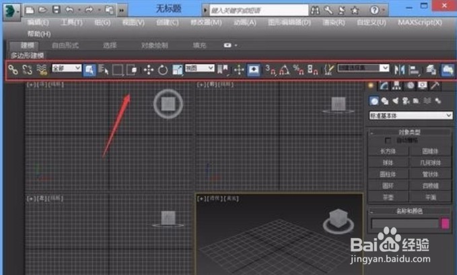Open the Layer Manager icon
Screen dimensions: 457x275
point(431,70)
